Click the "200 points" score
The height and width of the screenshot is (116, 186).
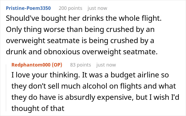click(x=70, y=8)
